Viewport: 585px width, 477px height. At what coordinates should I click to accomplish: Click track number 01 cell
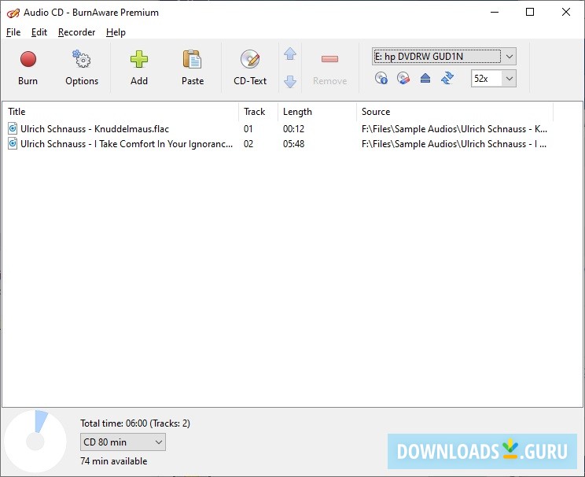pyautogui.click(x=248, y=129)
